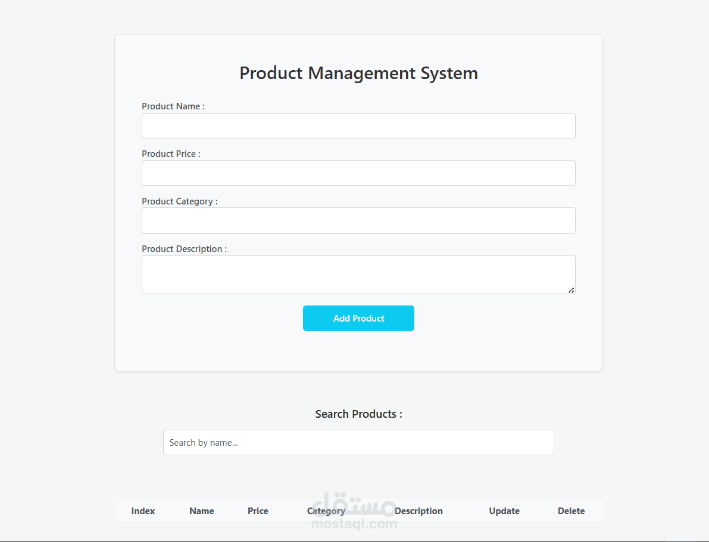Viewport: 709px width, 542px height.
Task: Click the Delete column header
Action: [x=571, y=511]
